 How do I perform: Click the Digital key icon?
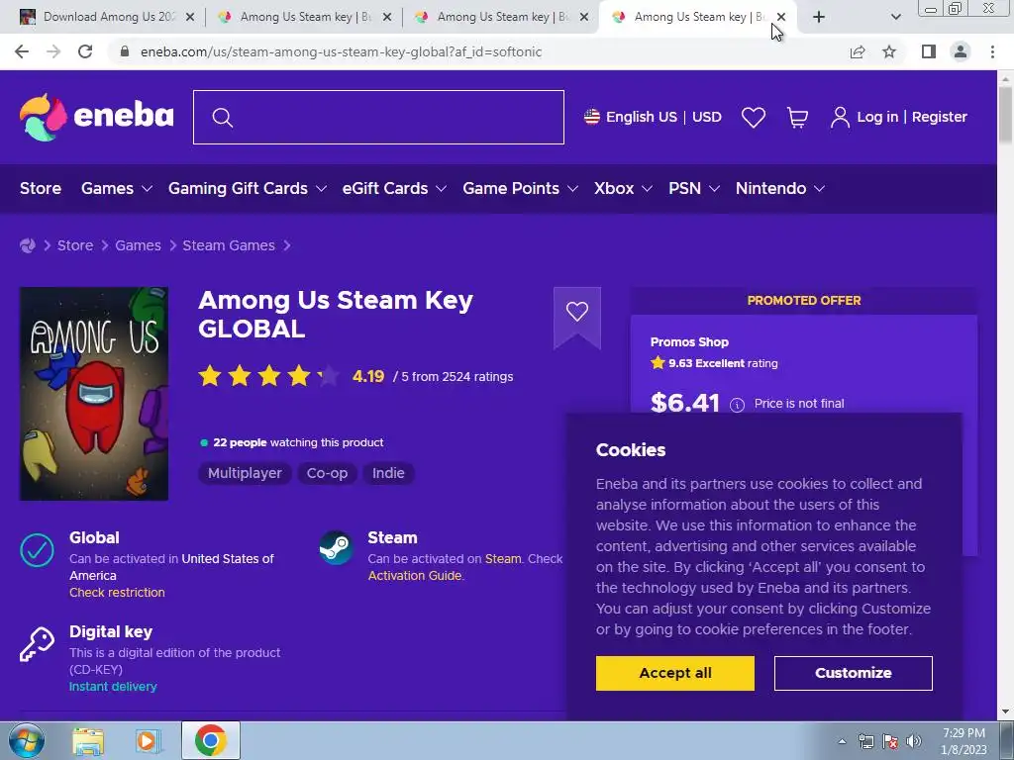[37, 644]
